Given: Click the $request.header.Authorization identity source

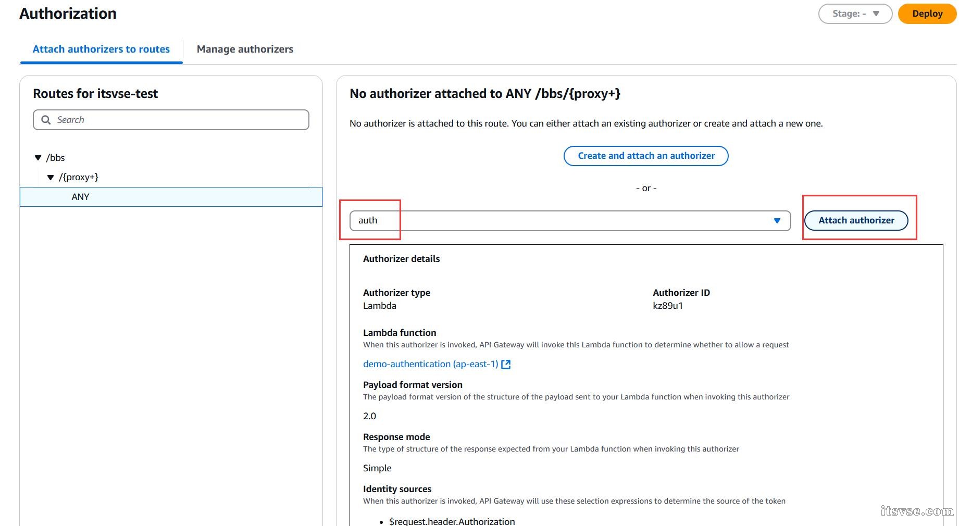Looking at the screenshot, I should (x=452, y=521).
